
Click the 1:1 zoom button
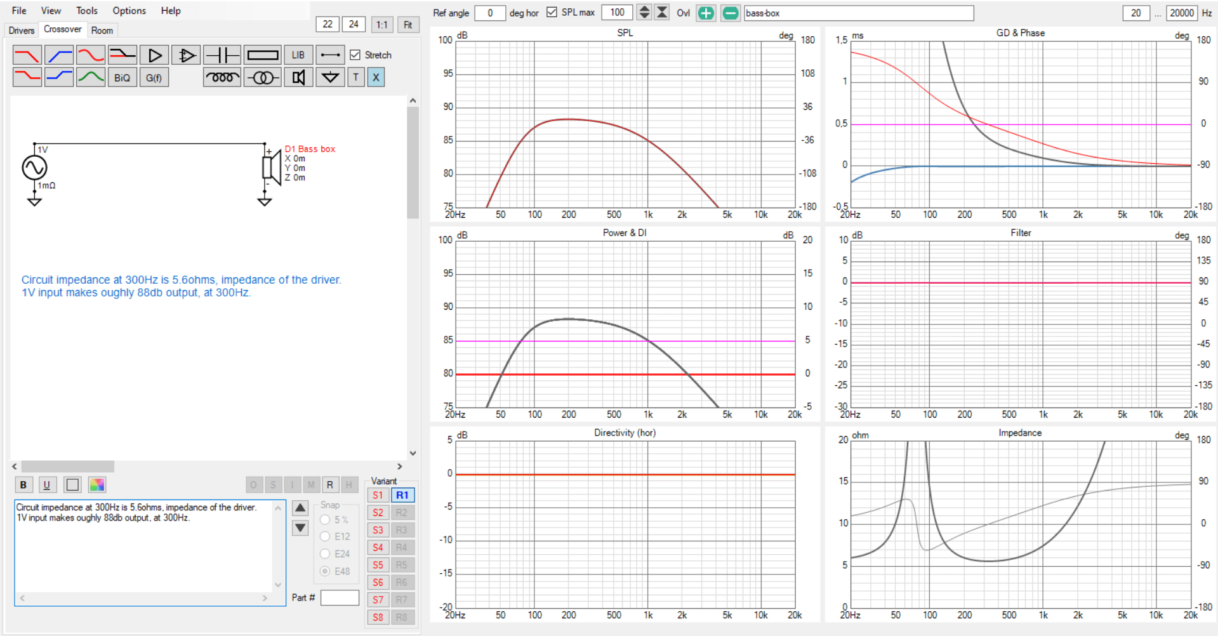click(381, 25)
